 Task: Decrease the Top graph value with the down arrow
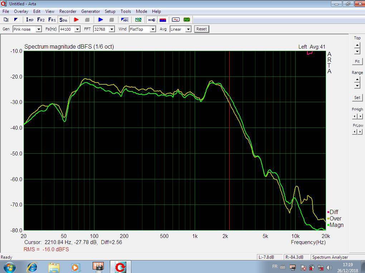click(x=357, y=51)
